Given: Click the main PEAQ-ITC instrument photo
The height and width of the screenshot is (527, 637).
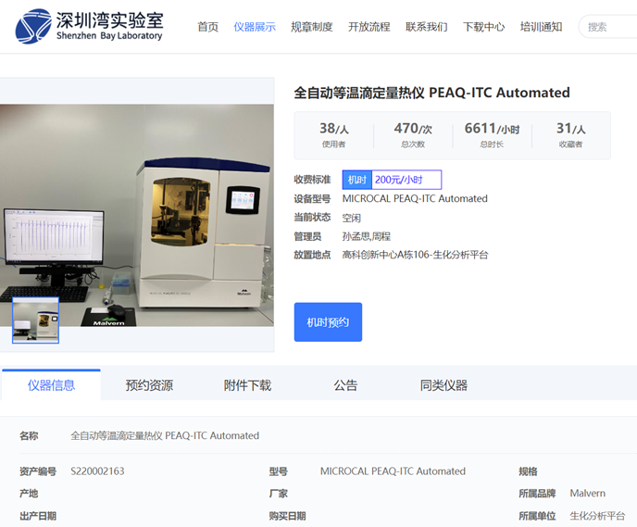Looking at the screenshot, I should point(137,215).
